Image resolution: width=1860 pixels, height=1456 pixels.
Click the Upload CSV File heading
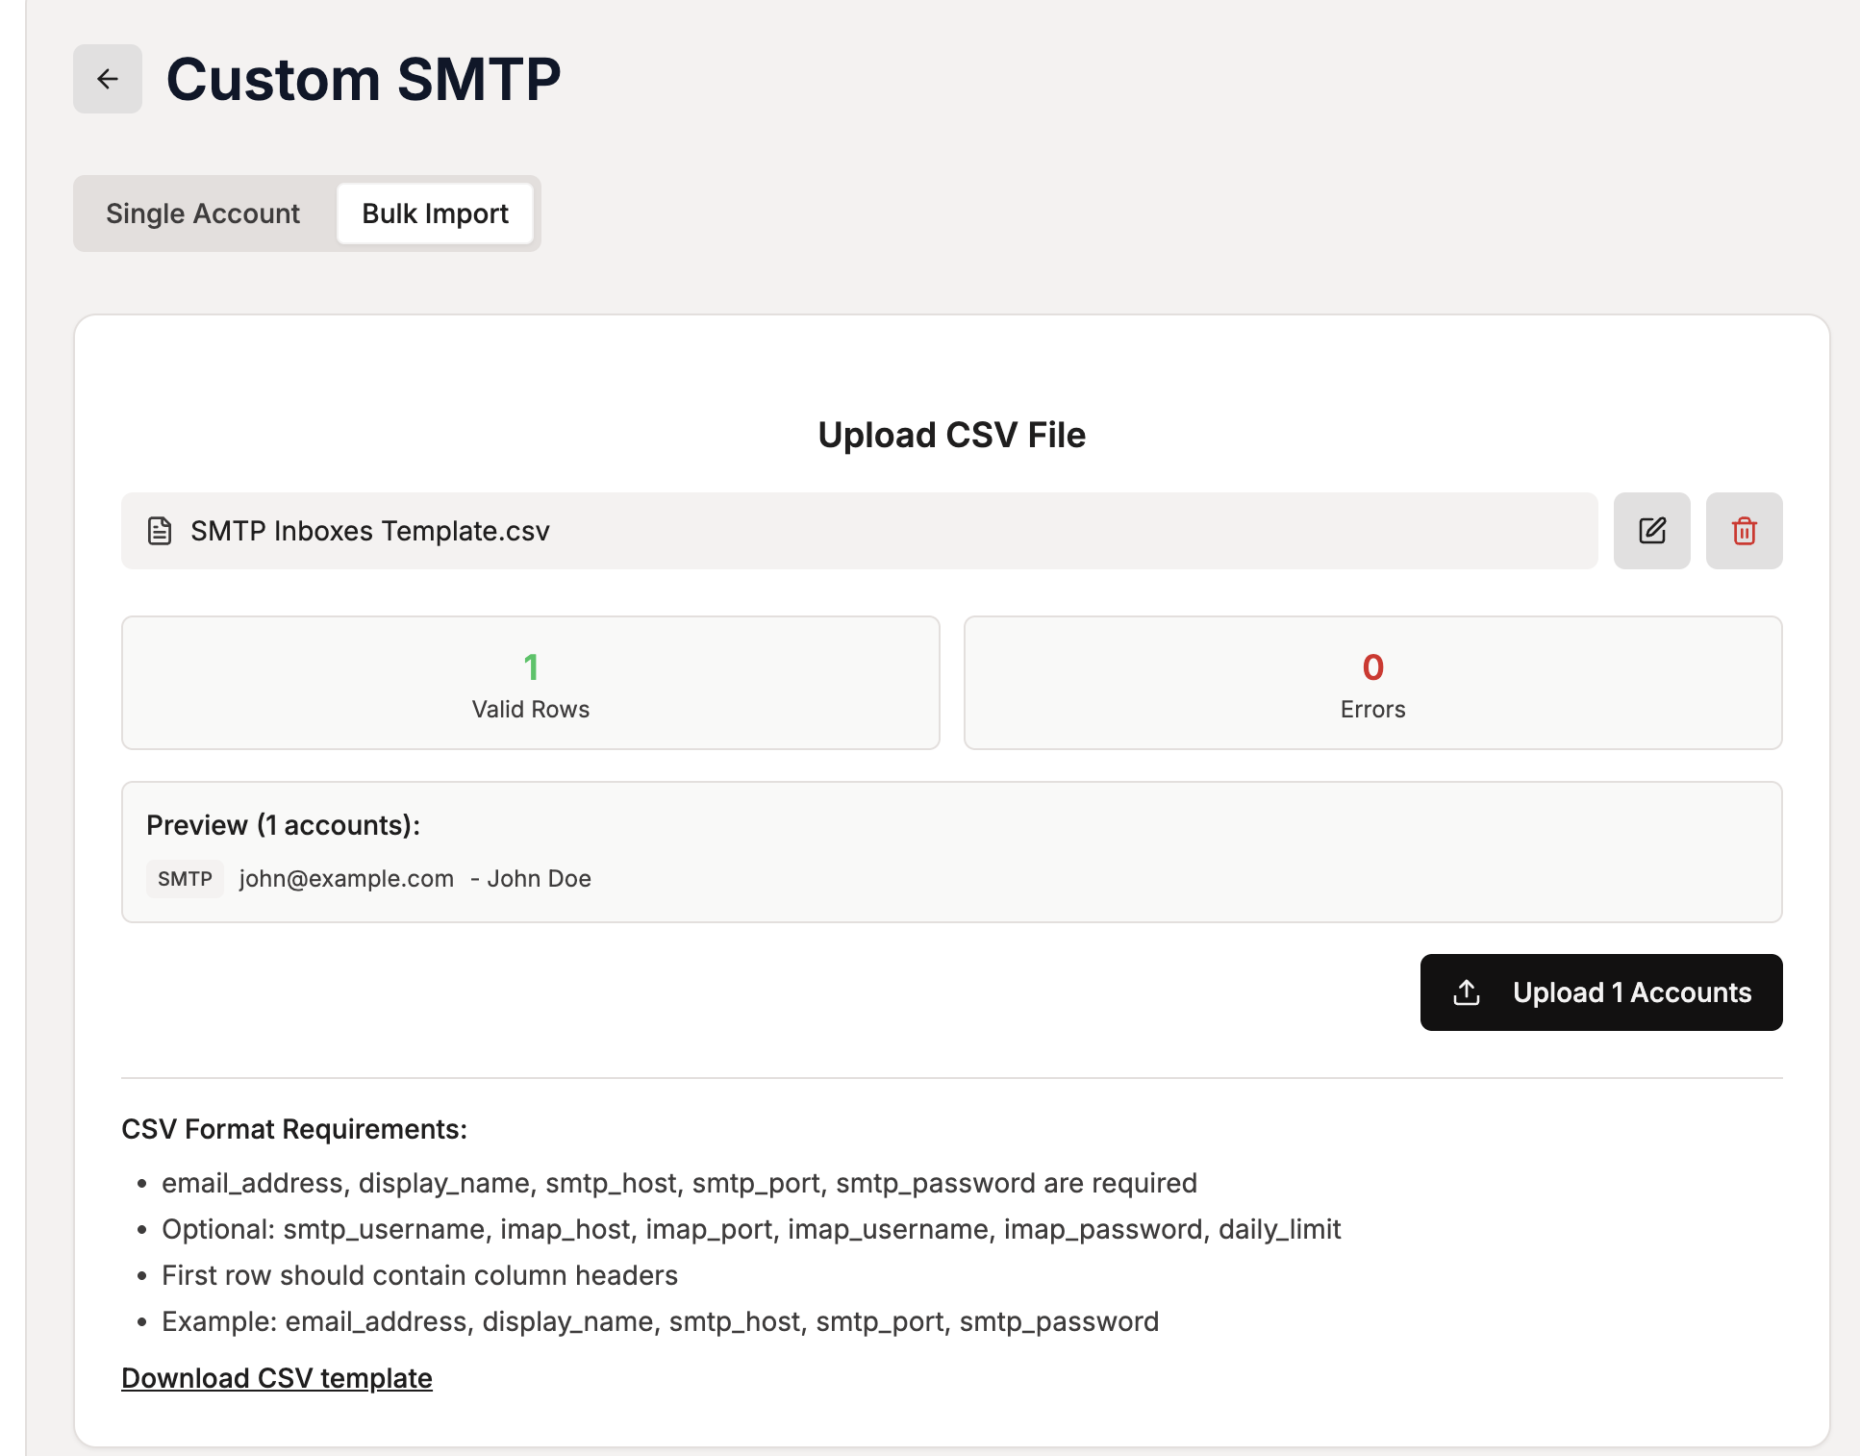point(951,435)
